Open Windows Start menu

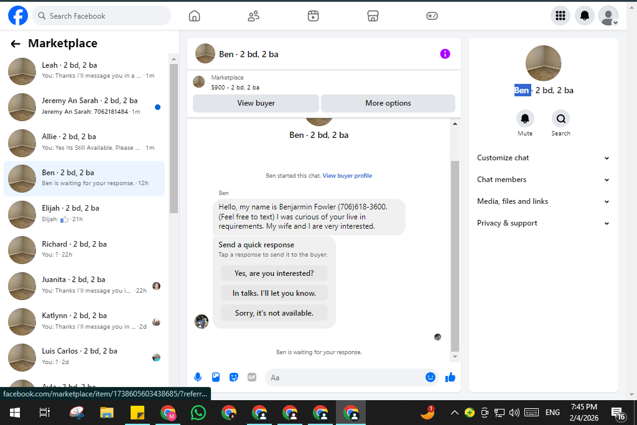coord(15,413)
